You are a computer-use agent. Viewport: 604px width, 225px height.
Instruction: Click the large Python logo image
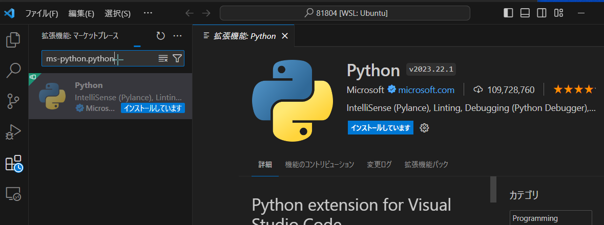pyautogui.click(x=293, y=101)
